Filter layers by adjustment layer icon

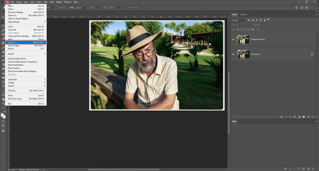pos(253,20)
